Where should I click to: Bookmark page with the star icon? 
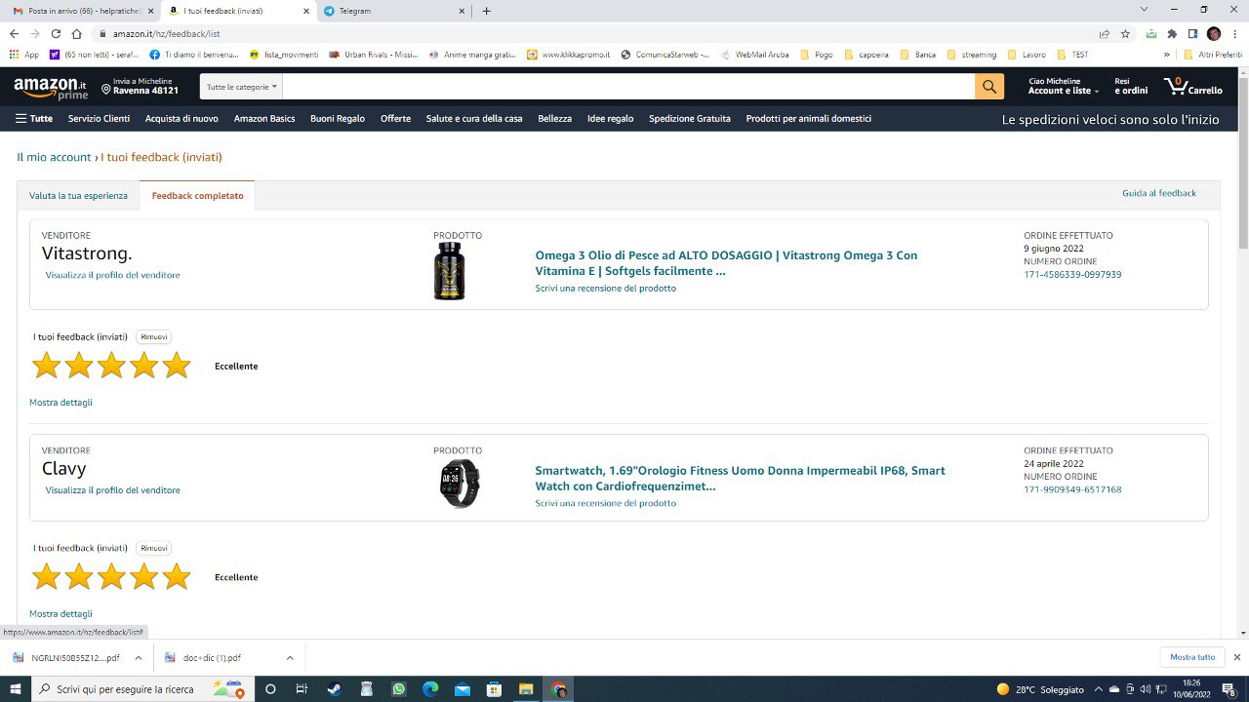pyautogui.click(x=1125, y=33)
